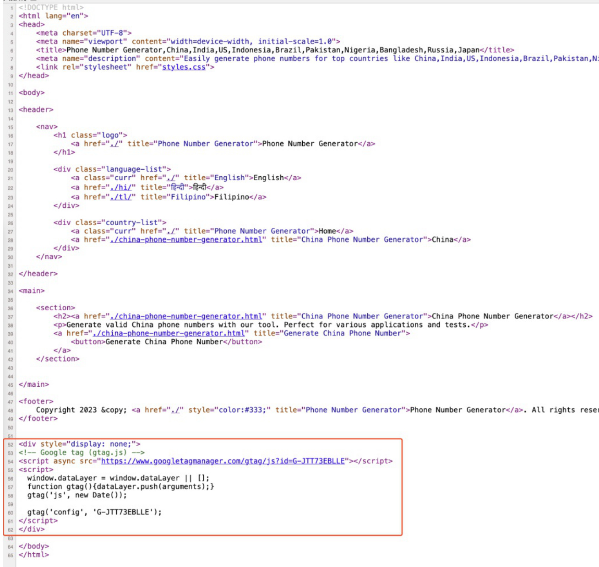Viewport: 599px width, 567px height.
Task: Open the ./tl/ Filipino language link
Action: 121,197
